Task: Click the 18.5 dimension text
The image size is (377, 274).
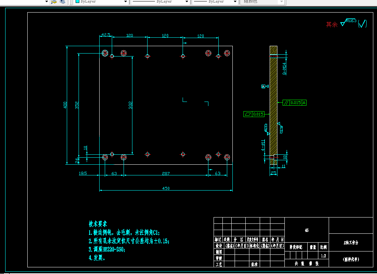Action: click(83, 173)
